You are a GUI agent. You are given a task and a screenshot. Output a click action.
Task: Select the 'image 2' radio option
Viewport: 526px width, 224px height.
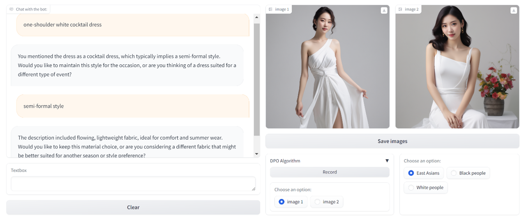317,202
